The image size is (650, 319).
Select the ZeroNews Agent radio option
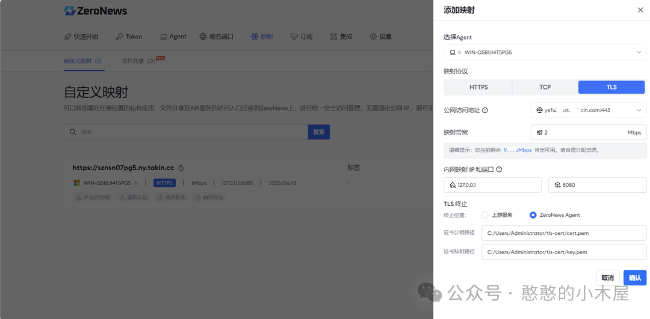533,215
